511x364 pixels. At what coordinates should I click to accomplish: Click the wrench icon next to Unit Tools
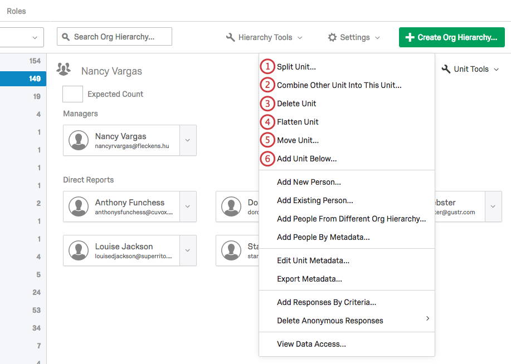(445, 69)
